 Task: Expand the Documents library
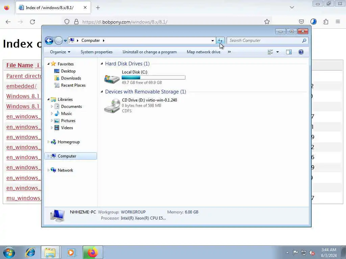click(52, 107)
